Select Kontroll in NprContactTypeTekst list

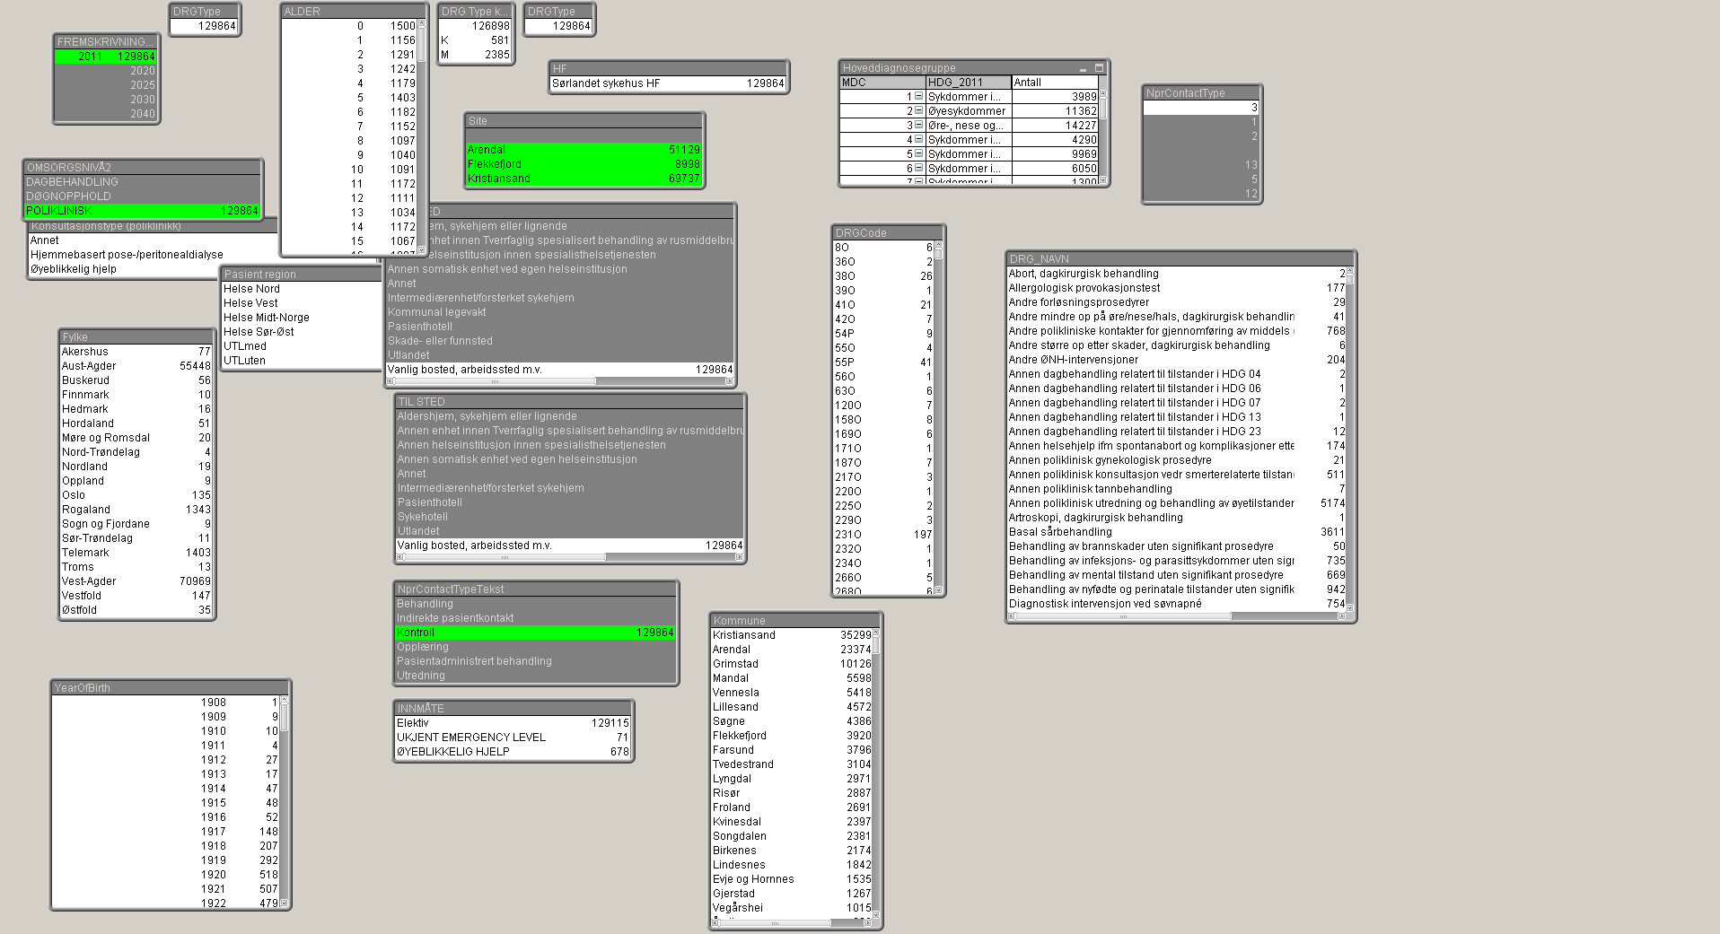click(x=535, y=633)
